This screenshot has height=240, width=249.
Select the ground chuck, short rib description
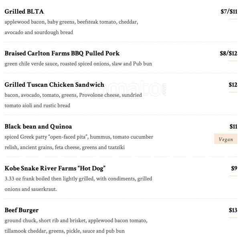[x=76, y=226]
